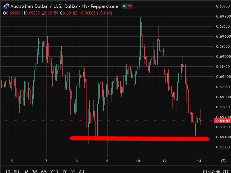Click the 1h interval label
The height and width of the screenshot is (173, 231).
click(x=84, y=6)
